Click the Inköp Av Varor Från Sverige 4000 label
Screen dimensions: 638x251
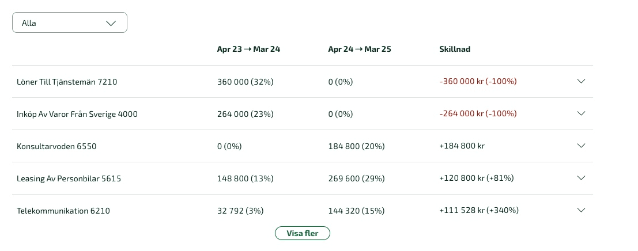click(77, 114)
